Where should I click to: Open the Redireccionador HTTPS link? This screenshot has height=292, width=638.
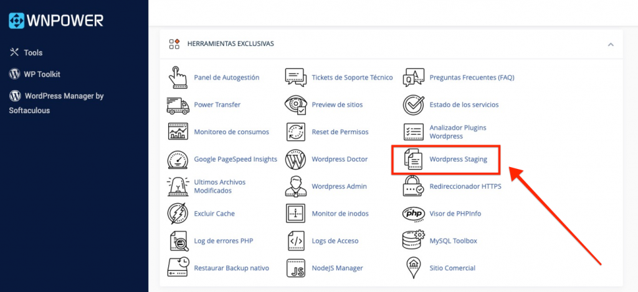click(465, 186)
